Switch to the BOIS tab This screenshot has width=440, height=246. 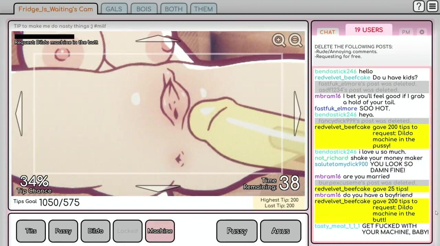point(144,9)
